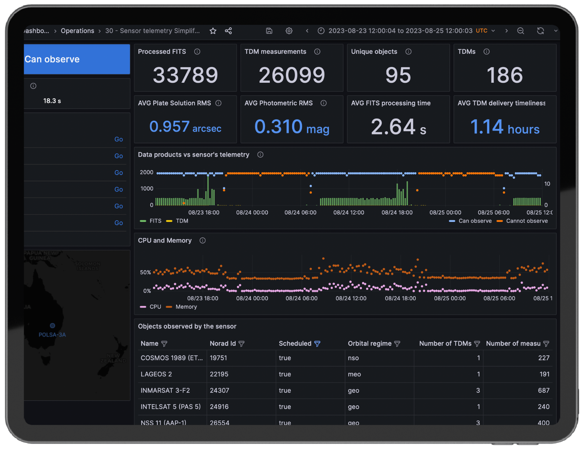Shift time range backward with left arrow
The height and width of the screenshot is (449, 587).
(x=307, y=31)
